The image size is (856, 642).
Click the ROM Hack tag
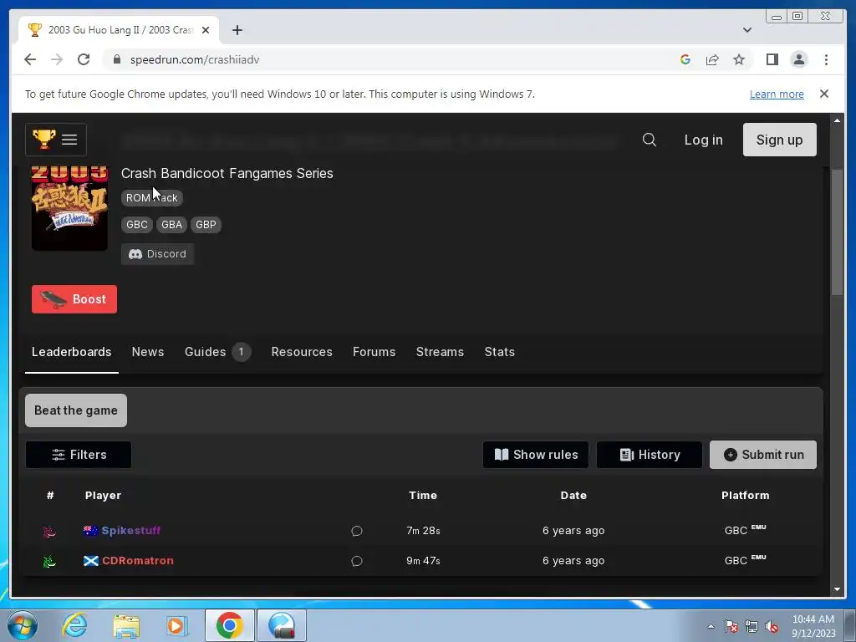pyautogui.click(x=152, y=197)
